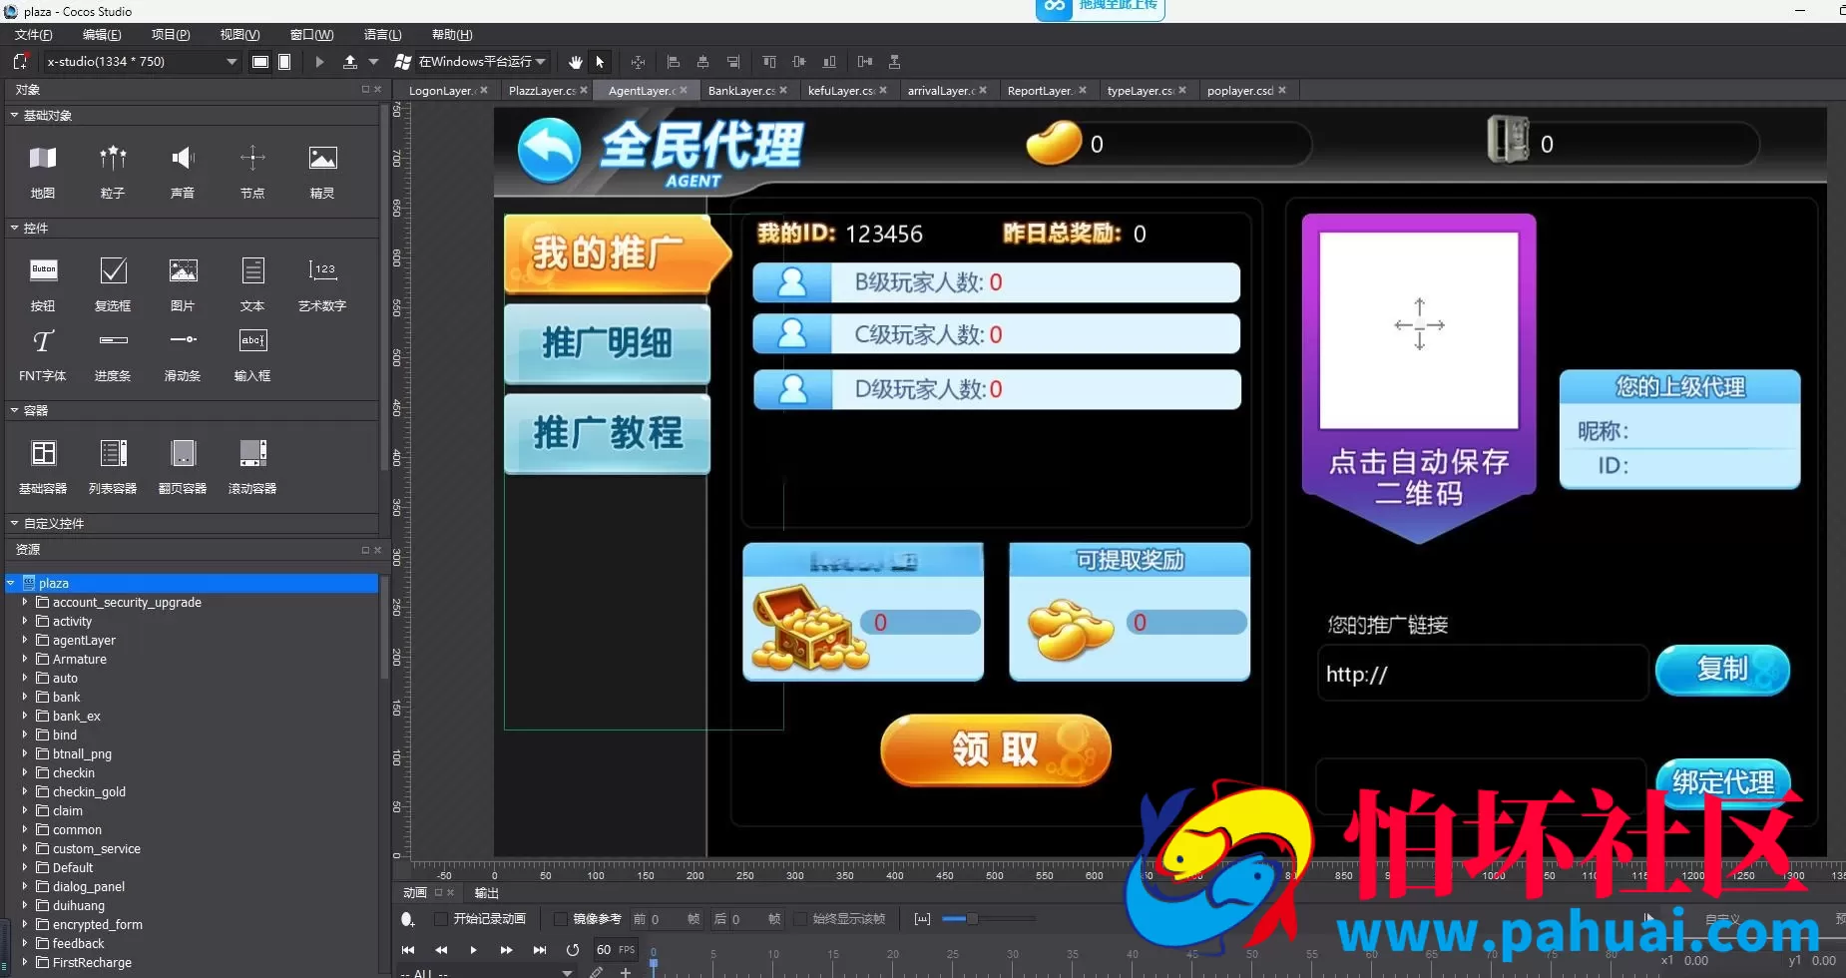1846x978 pixels.
Task: Open the 项目(P) menu
Action: point(171,35)
